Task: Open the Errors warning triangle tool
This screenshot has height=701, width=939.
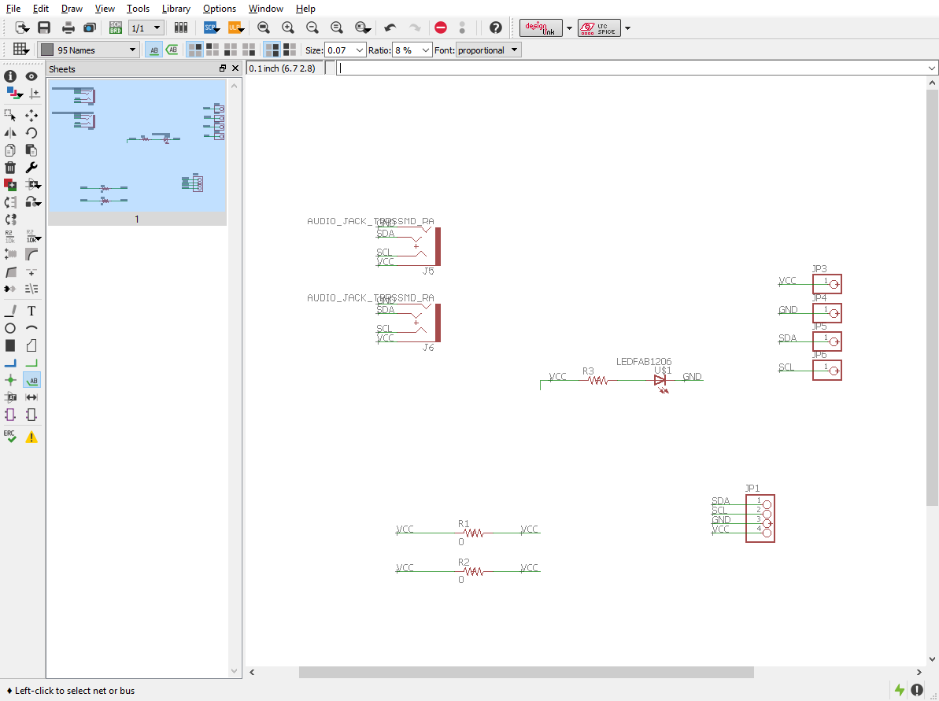Action: tap(31, 437)
